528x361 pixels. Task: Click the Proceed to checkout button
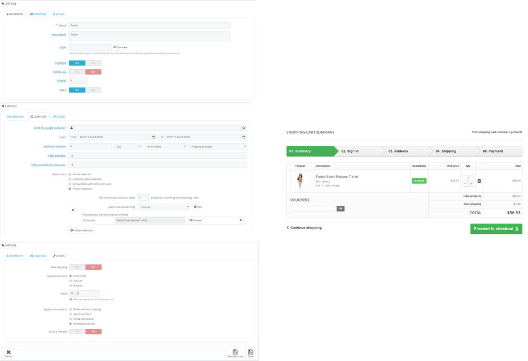496,229
